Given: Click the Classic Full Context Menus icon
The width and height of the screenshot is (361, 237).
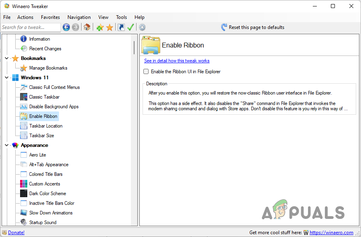Looking at the screenshot, I should [23, 87].
